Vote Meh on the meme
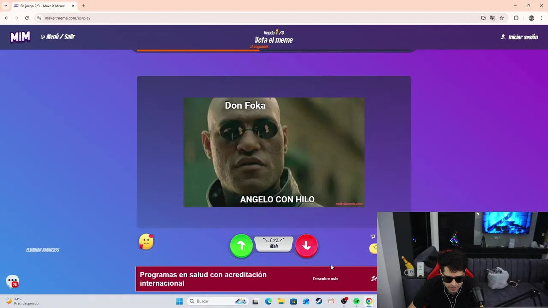 click(x=274, y=244)
